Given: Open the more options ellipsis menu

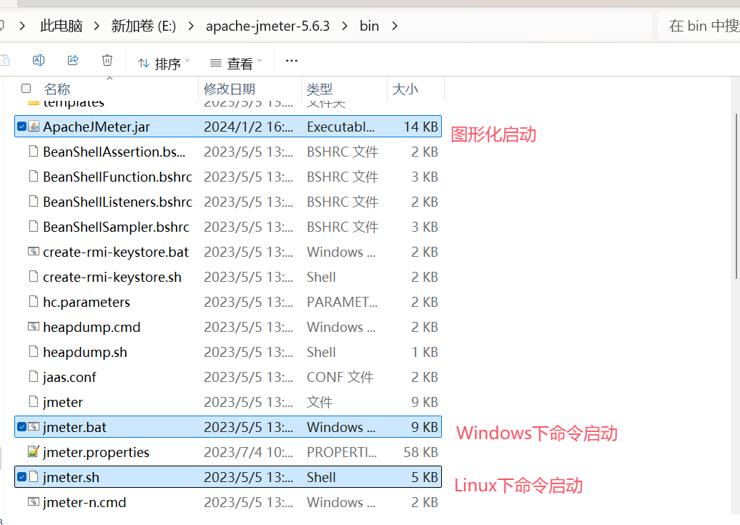Looking at the screenshot, I should coord(292,60).
